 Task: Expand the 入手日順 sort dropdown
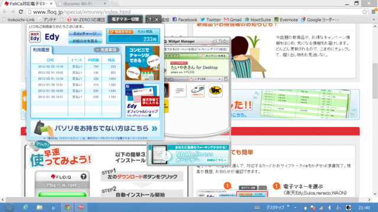[205, 79]
